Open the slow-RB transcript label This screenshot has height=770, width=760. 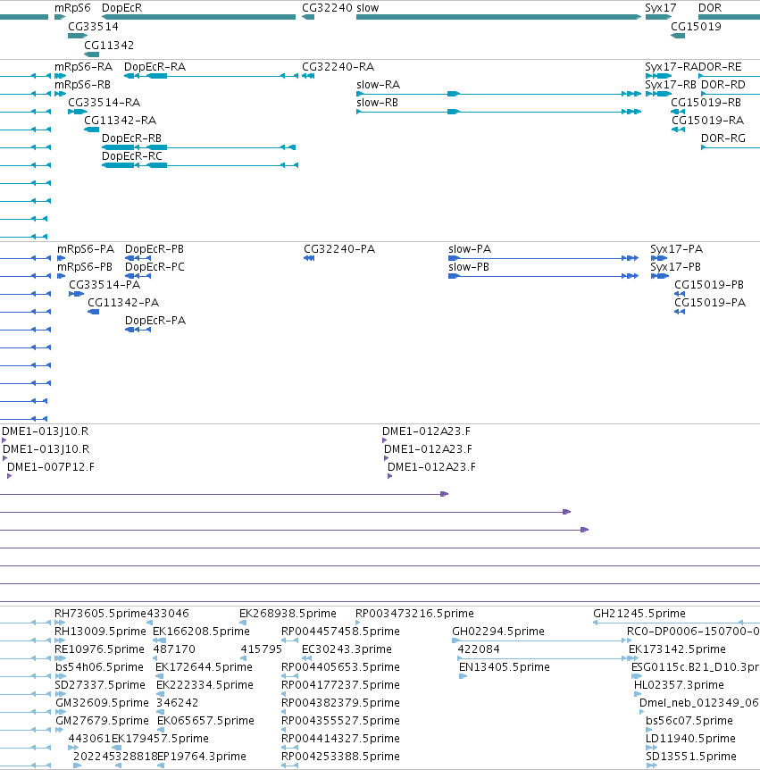click(x=377, y=102)
